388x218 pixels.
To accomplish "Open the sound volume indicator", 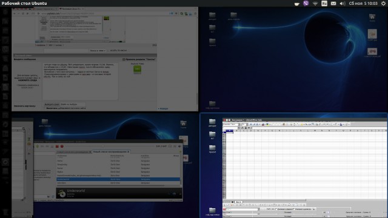I will 343,4.
